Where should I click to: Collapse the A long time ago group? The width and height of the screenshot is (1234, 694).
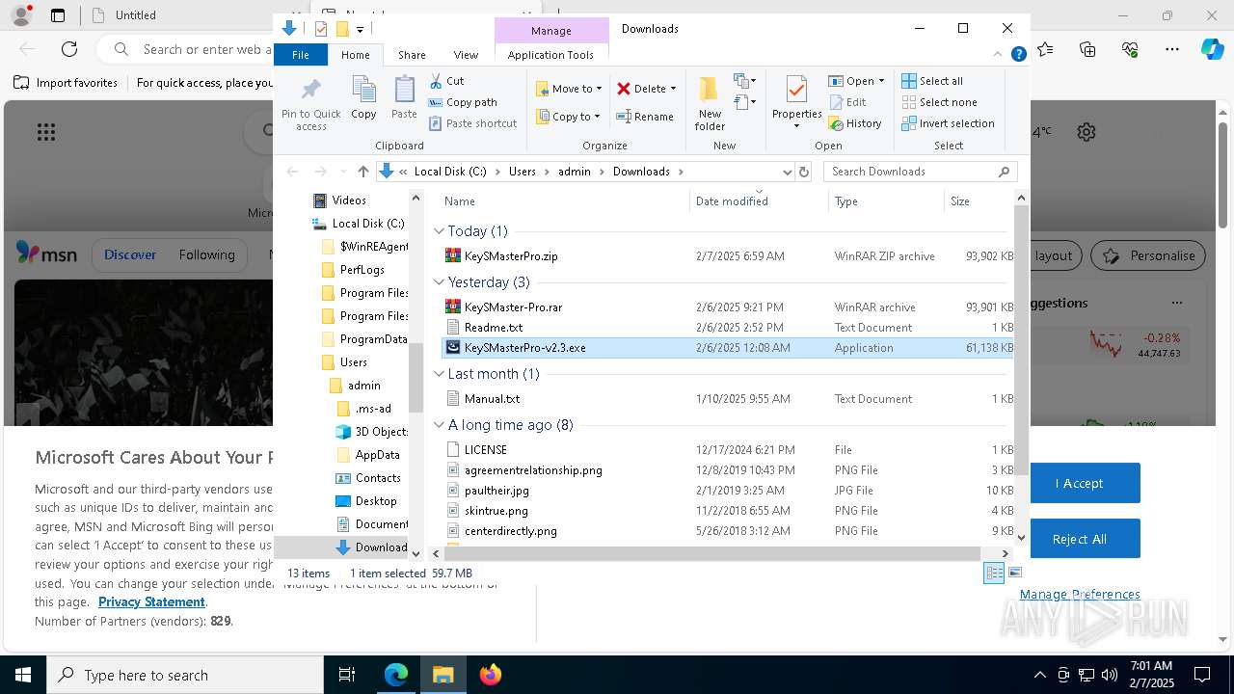point(439,425)
